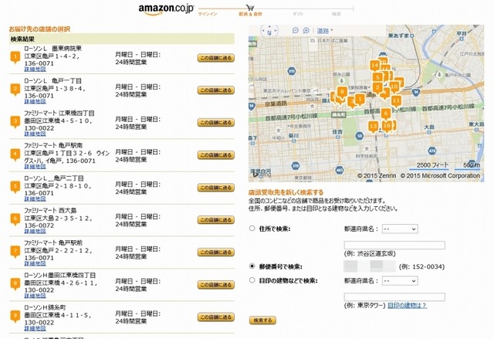Click 検索する search button

262,320
